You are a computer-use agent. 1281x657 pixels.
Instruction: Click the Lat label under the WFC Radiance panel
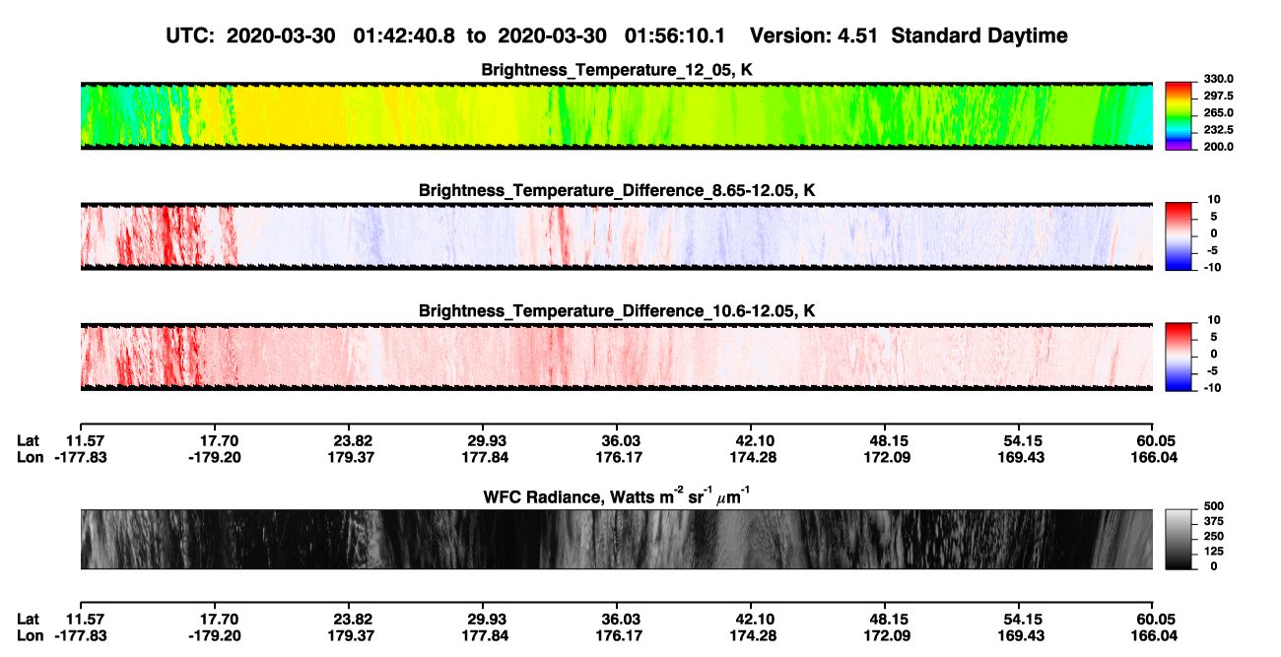coord(29,619)
